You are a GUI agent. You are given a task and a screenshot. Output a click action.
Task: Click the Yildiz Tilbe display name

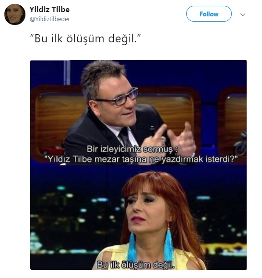[x=49, y=10]
